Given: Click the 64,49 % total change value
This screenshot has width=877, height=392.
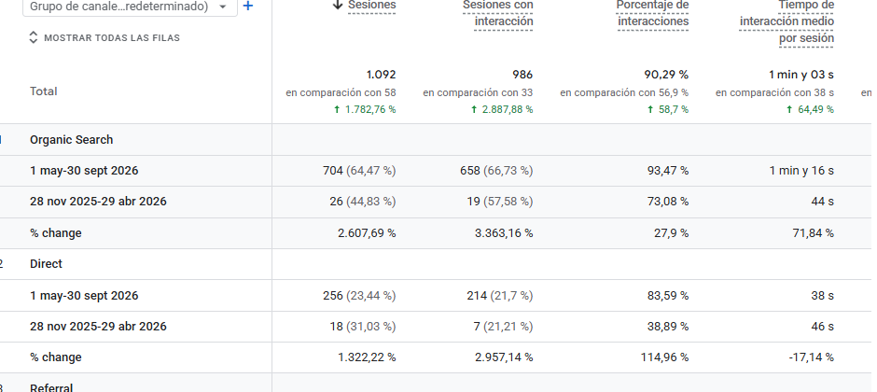Looking at the screenshot, I should [x=810, y=109].
